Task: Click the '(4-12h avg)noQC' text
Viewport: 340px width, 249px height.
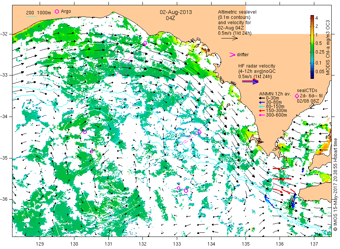Action: tap(257, 71)
